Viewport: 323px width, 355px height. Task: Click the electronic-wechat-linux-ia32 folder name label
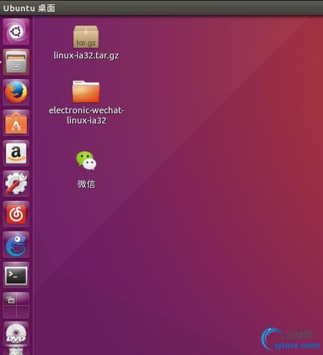pyautogui.click(x=87, y=116)
